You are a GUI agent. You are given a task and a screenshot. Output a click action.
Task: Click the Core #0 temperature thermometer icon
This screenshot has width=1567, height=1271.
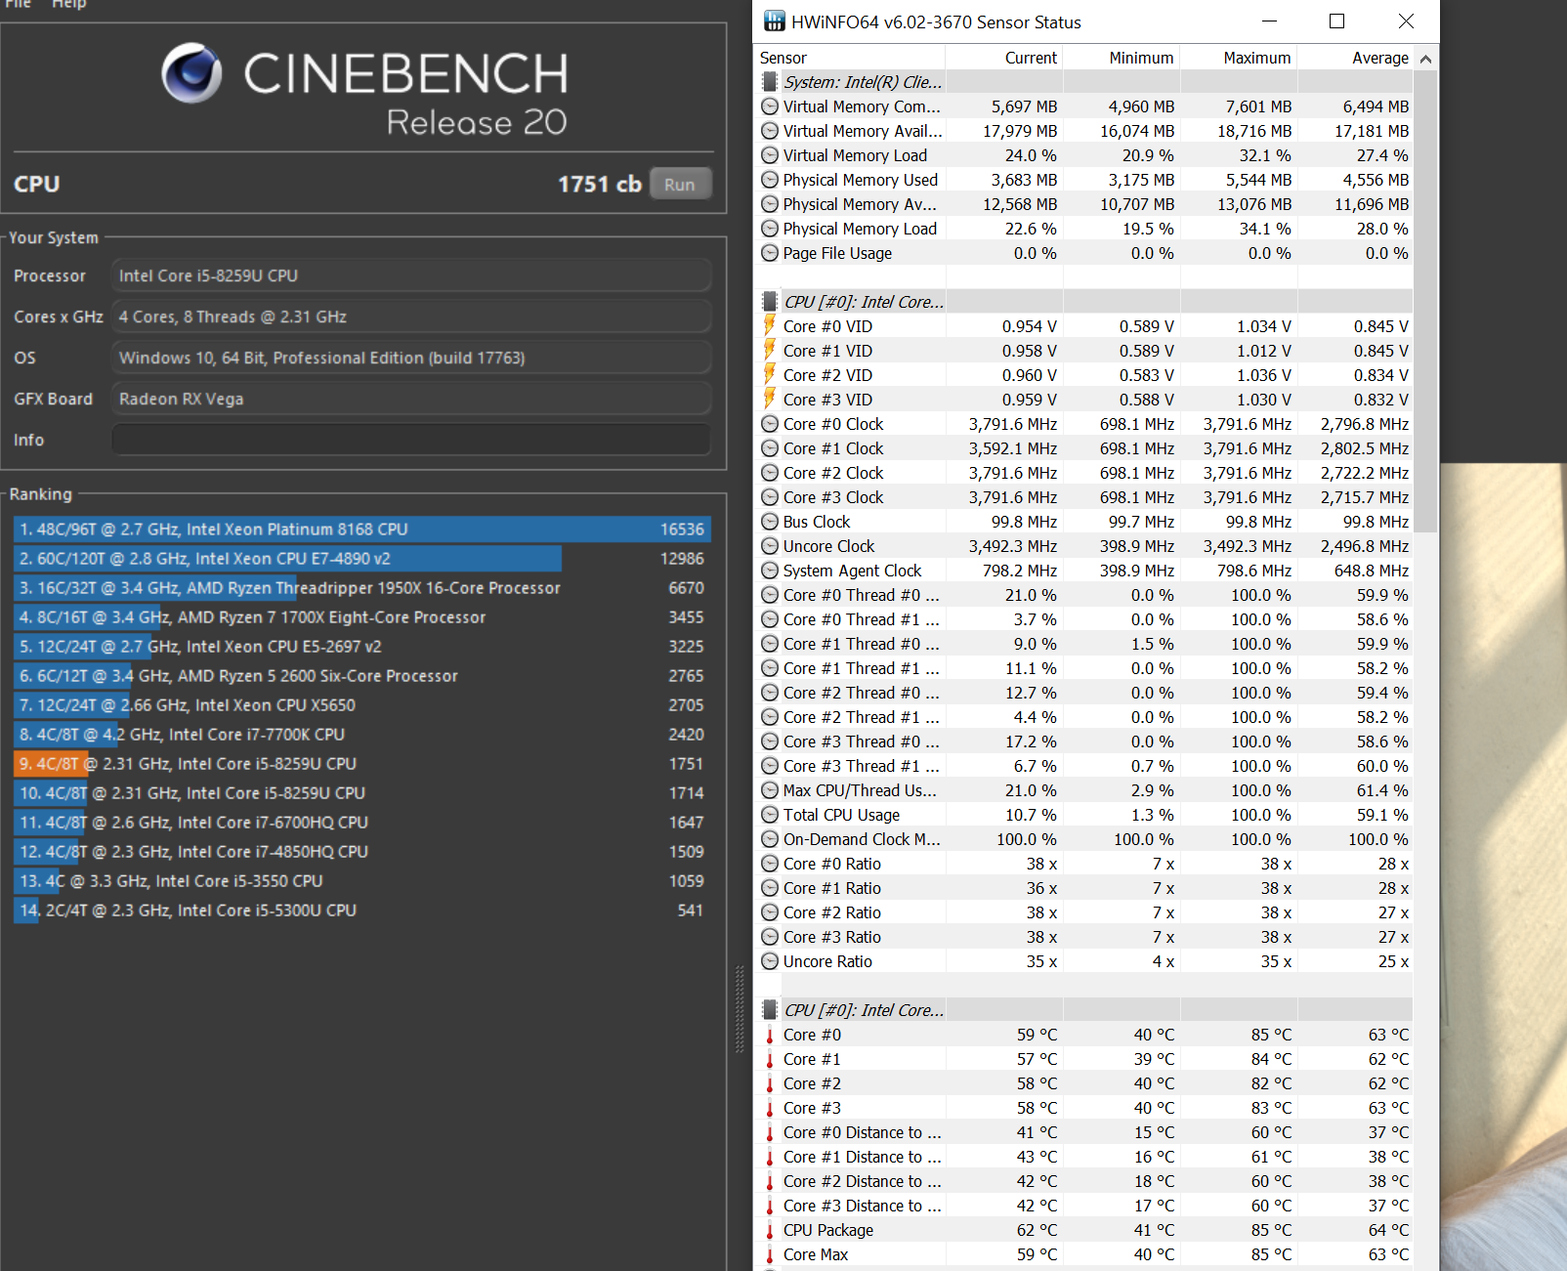coord(770,1035)
